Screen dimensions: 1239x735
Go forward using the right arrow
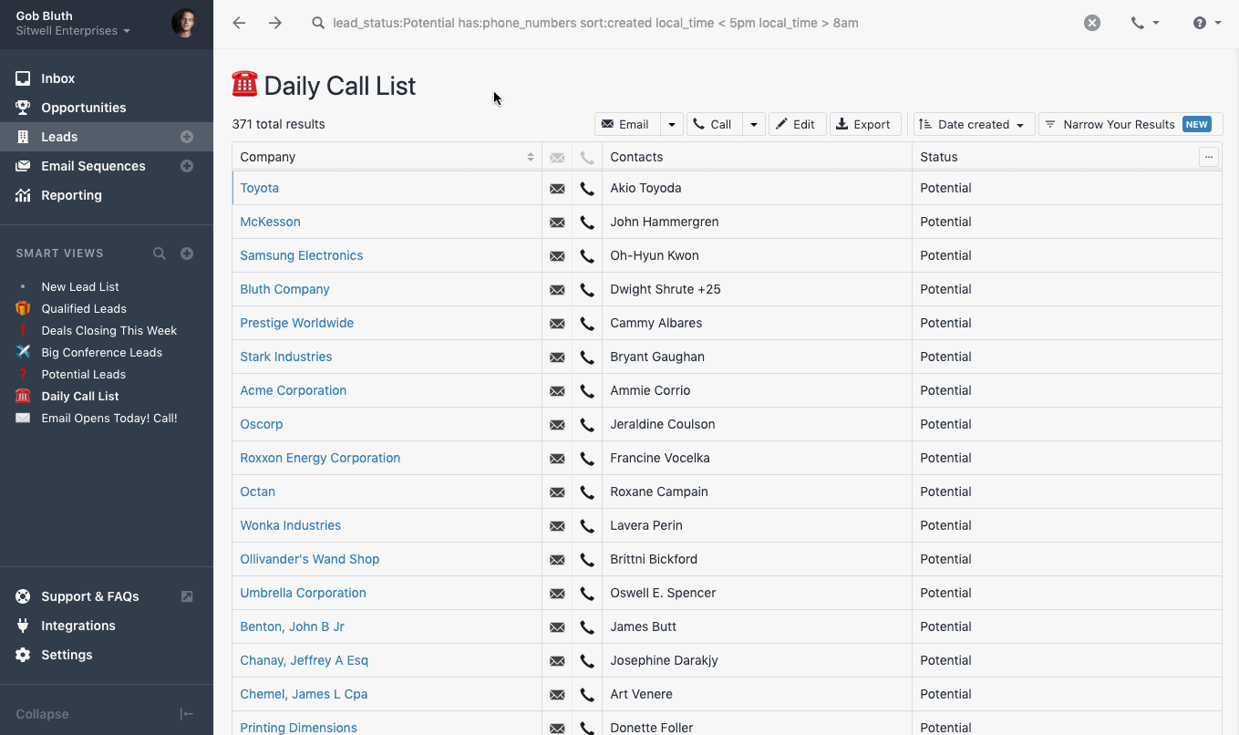(275, 23)
